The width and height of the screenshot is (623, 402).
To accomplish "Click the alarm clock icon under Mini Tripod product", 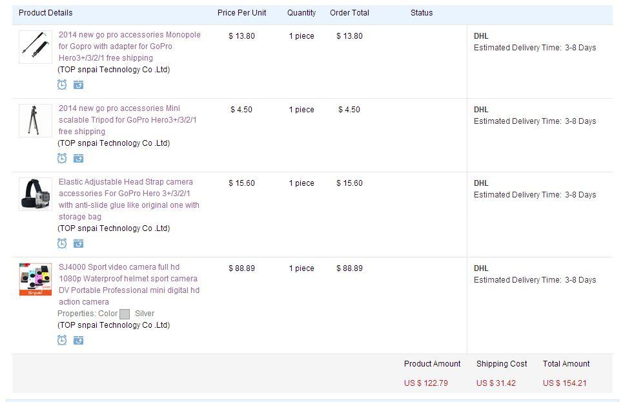I will pos(62,159).
